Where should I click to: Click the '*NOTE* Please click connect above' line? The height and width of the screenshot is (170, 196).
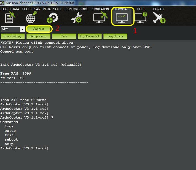[37, 43]
